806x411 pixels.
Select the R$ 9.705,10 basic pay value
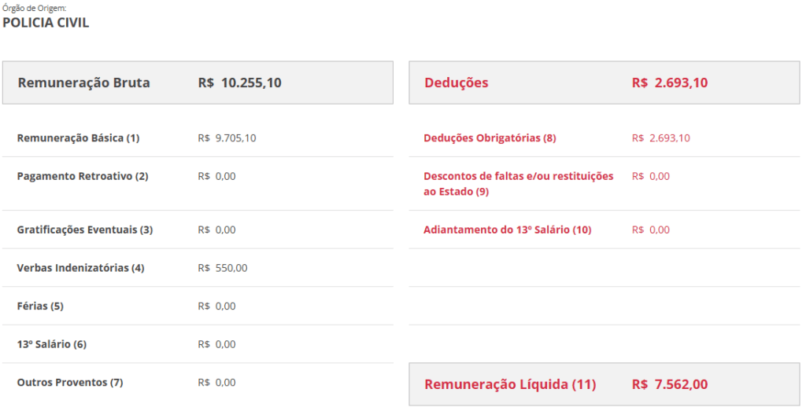227,138
